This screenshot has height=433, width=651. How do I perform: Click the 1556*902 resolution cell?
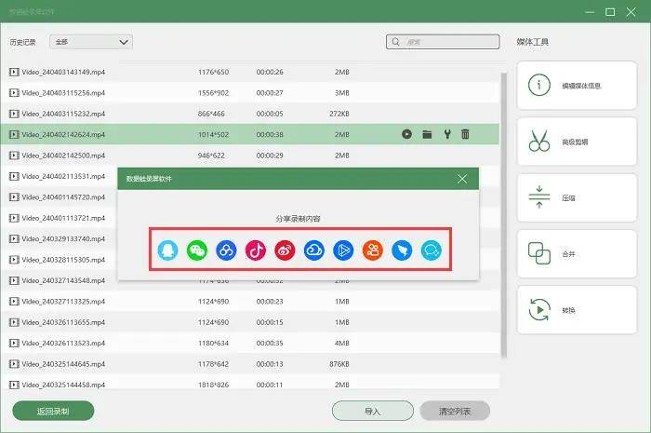[213, 93]
